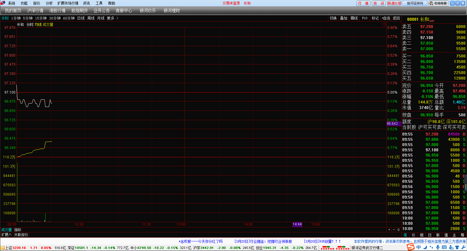This screenshot has height=251, width=467.
Task: Click the plus zoom-in chart button
Action: click(x=389, y=230)
